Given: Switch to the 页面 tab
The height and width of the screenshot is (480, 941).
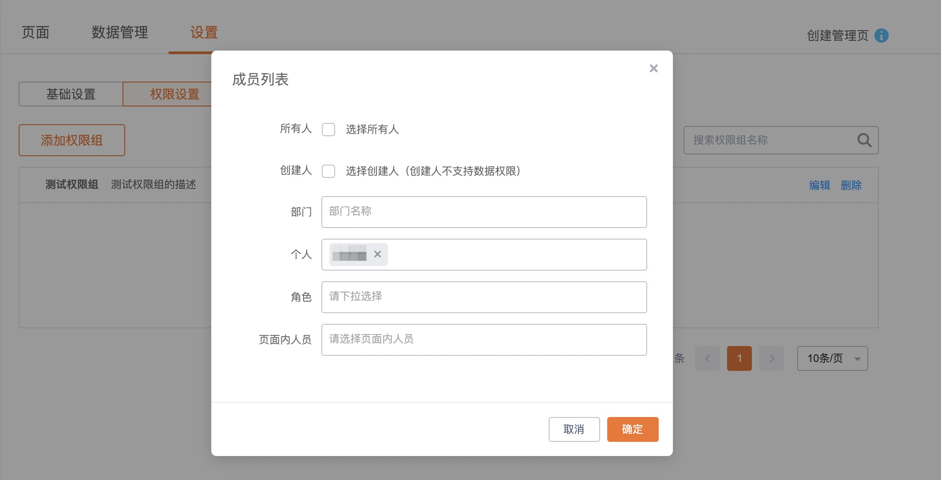Looking at the screenshot, I should coord(36,32).
